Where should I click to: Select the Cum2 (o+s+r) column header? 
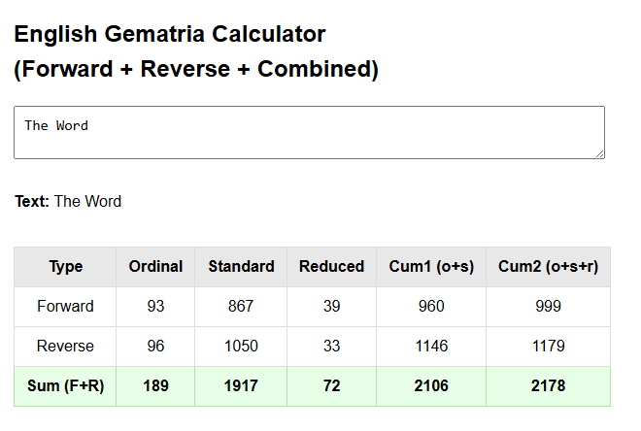point(548,266)
